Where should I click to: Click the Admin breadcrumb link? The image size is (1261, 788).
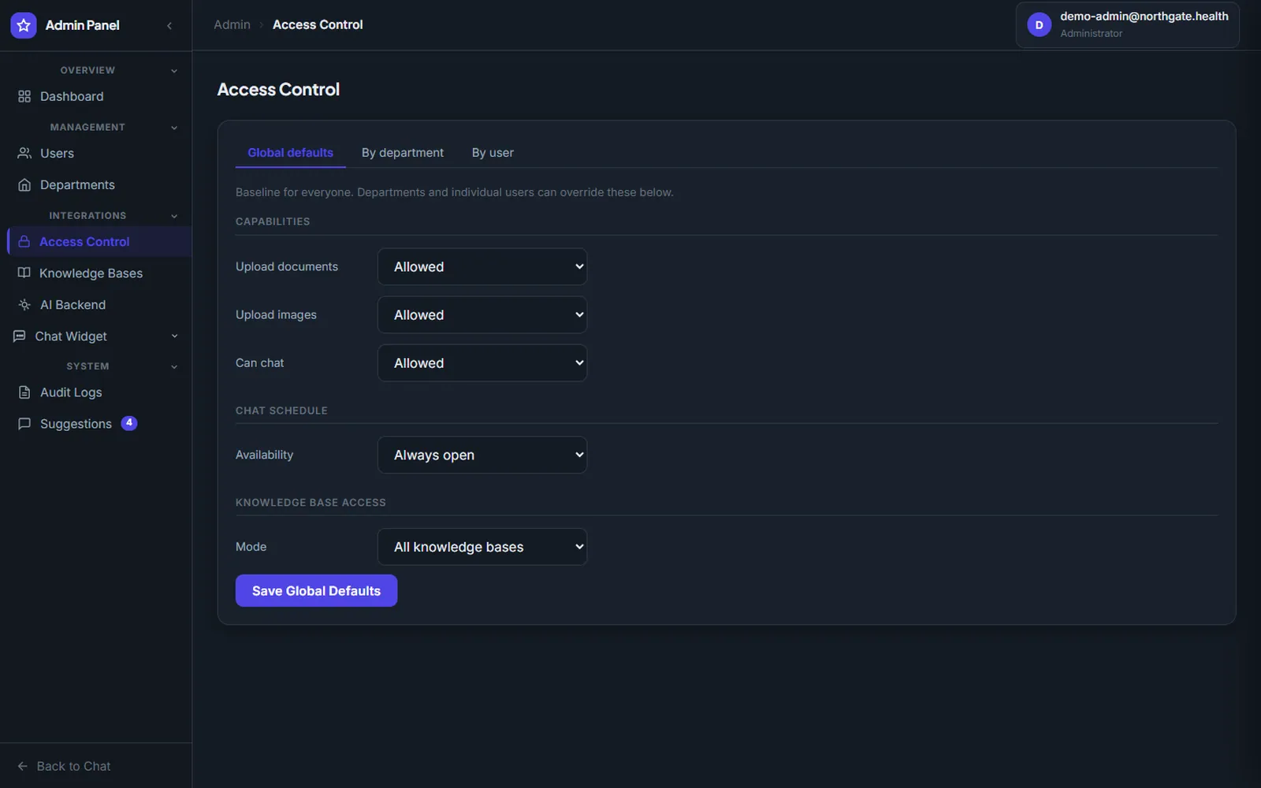tap(232, 24)
